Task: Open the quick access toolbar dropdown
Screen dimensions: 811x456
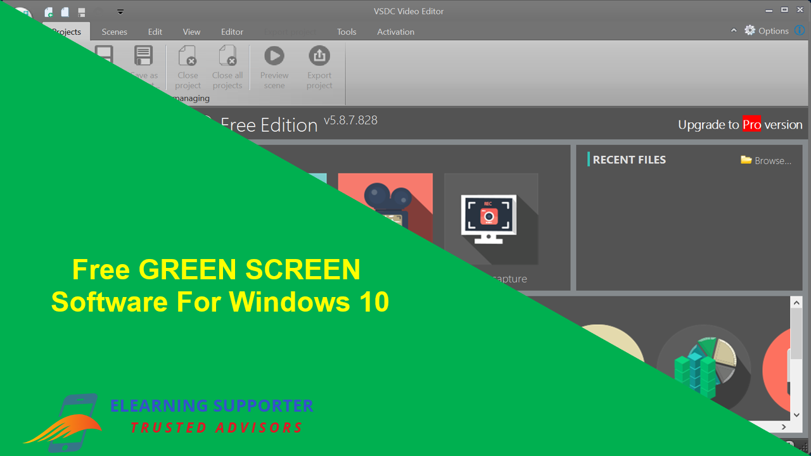Action: click(x=120, y=11)
